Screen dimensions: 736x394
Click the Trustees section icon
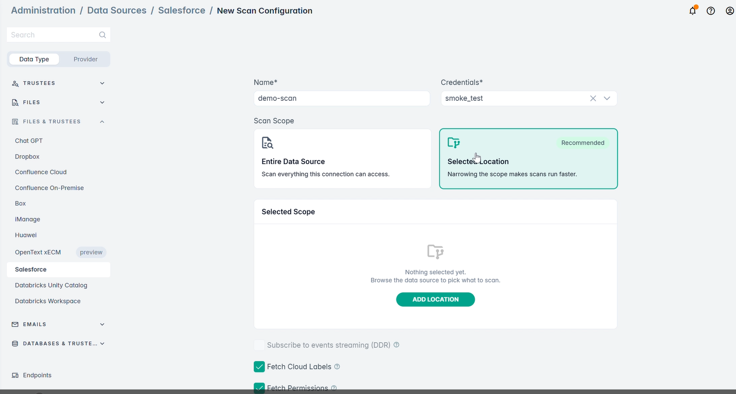click(x=15, y=83)
